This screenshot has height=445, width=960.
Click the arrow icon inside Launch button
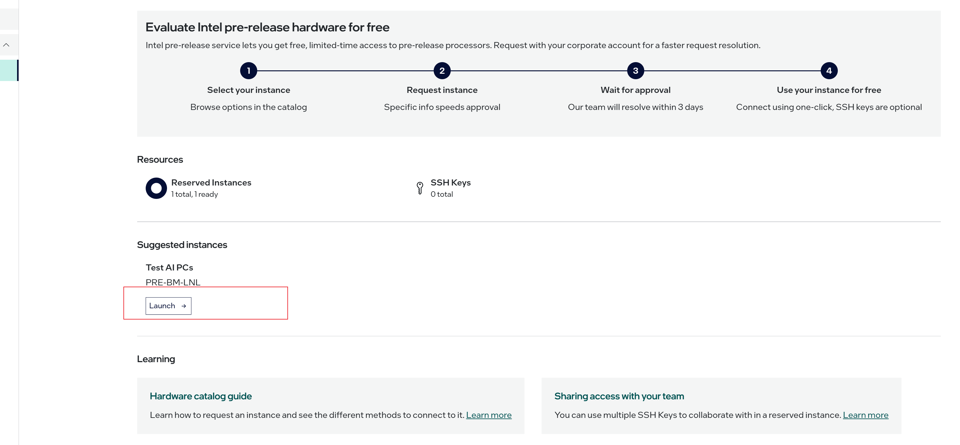184,306
